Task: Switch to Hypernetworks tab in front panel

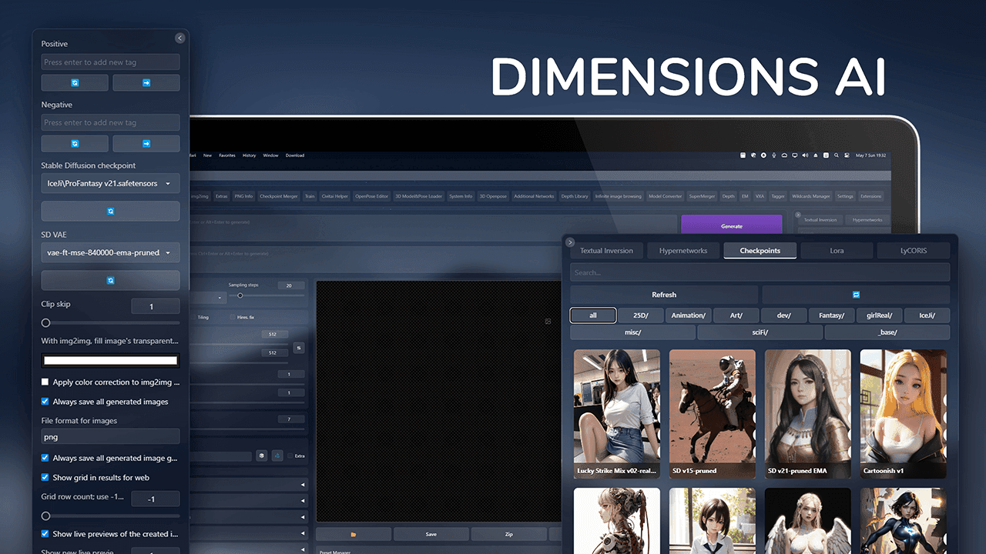Action: click(682, 250)
